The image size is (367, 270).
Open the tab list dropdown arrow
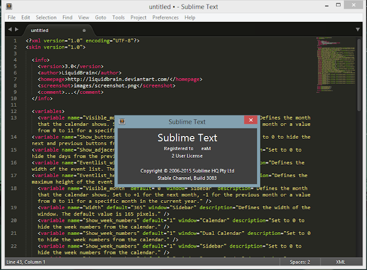click(x=358, y=29)
